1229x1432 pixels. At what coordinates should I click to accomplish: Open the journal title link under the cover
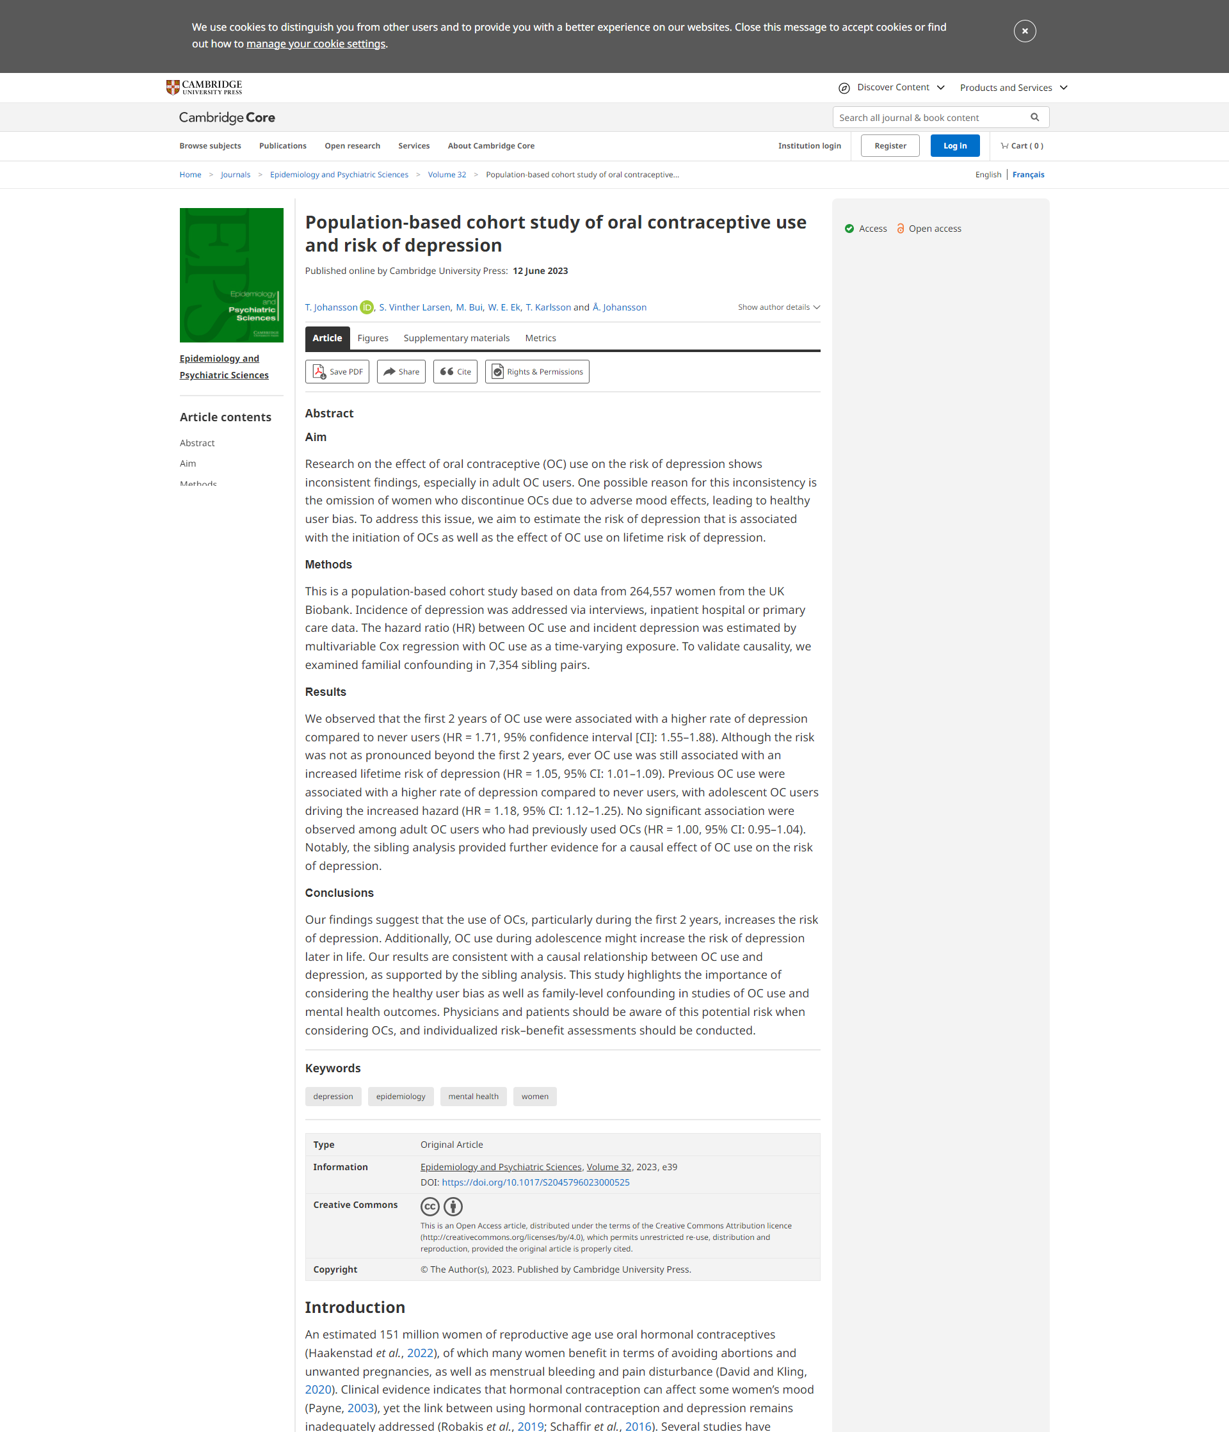[x=224, y=367]
